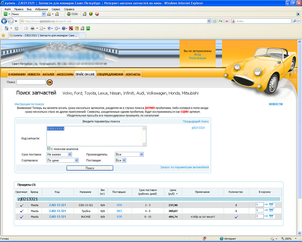Print the page with the printer icon
302x242 pixels.
[x=33, y=28]
